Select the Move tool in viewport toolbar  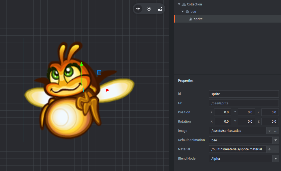pos(138,9)
